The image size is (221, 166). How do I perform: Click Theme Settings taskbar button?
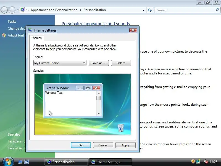click(110, 162)
